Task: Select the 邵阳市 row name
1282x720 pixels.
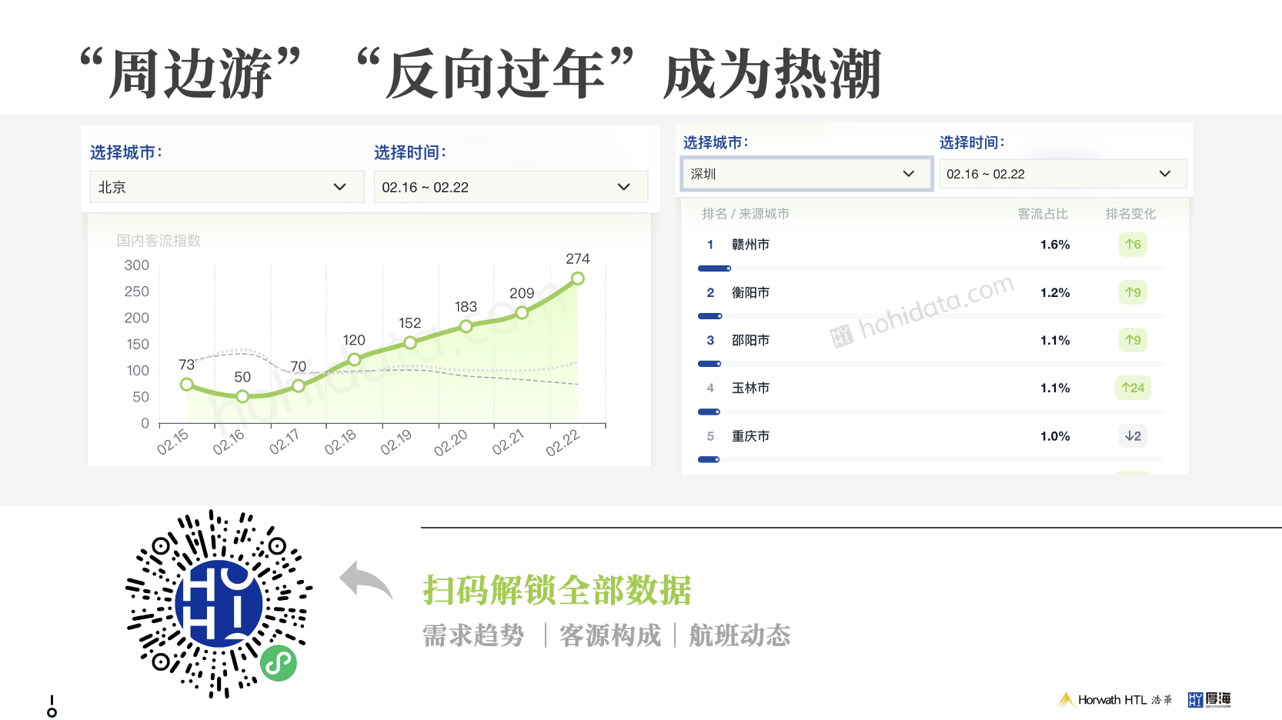Action: [750, 340]
